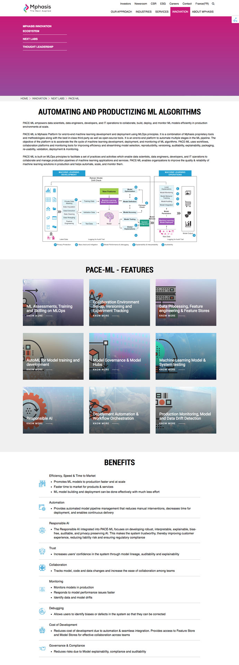
Task: Click the Trust benefit icon
Action: click(42, 551)
